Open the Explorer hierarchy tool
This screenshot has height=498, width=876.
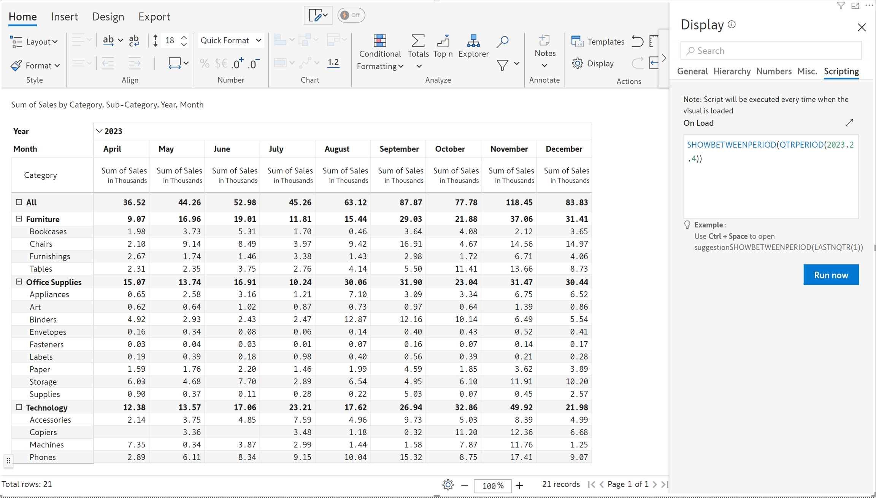point(473,41)
